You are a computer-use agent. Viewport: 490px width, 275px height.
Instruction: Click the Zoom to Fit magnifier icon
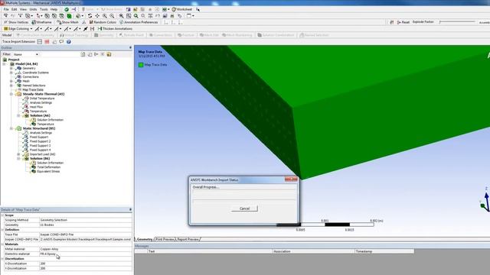point(136,15)
